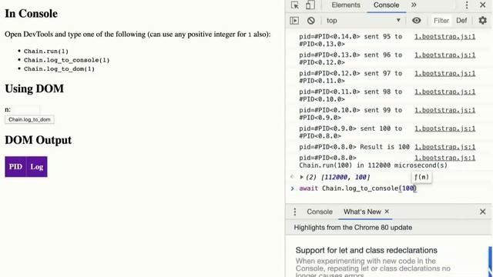Switch to the Elements tab
The image size is (493, 277).
click(x=346, y=5)
